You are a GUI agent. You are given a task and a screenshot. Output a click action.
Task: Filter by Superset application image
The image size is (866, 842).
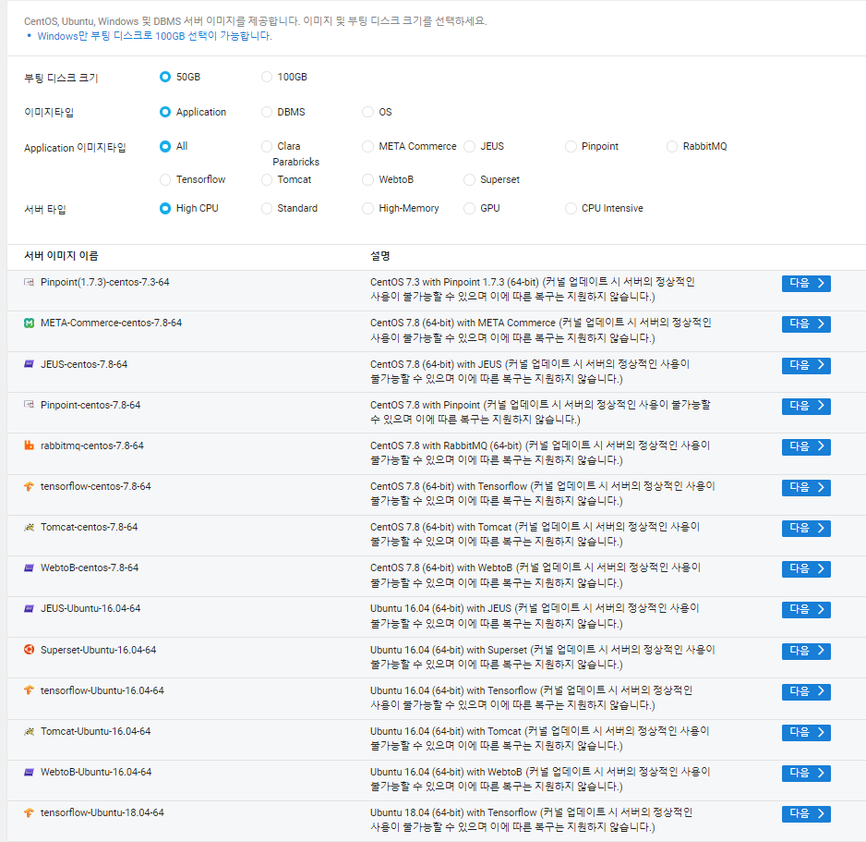[469, 179]
